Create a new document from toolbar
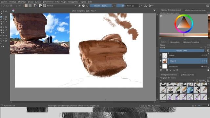Viewport: 210px width, 118px height. [x=4, y=6]
